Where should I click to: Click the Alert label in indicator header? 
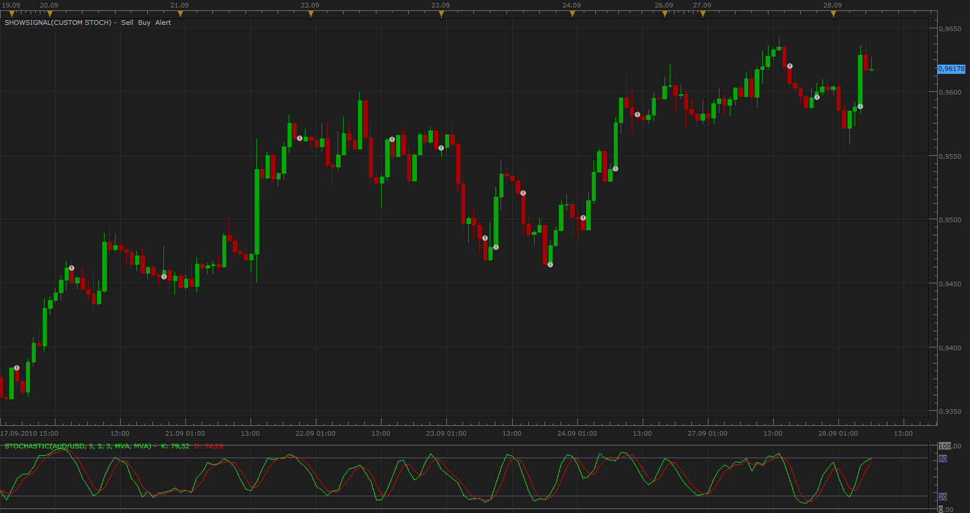[163, 23]
